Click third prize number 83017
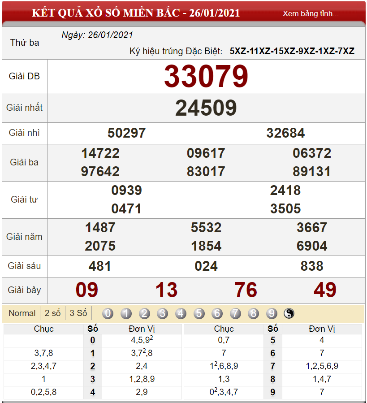The image size is (367, 403). click(x=206, y=171)
